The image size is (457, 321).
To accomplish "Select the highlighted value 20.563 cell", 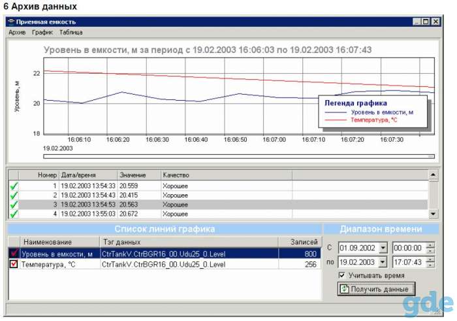I will (139, 205).
